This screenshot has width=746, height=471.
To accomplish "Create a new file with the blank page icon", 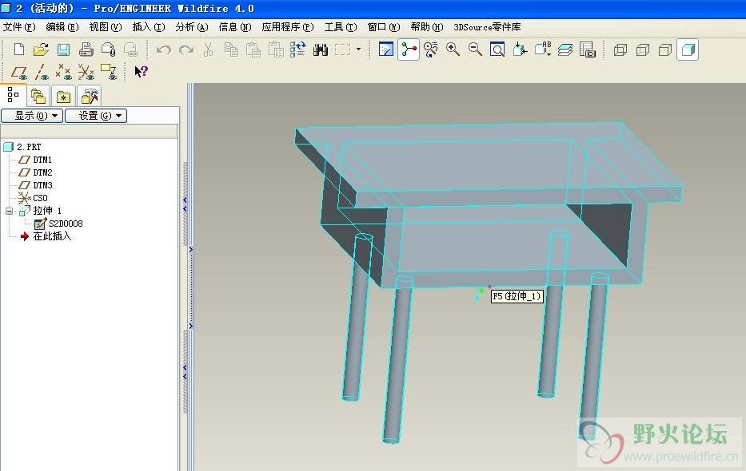I will point(19,49).
